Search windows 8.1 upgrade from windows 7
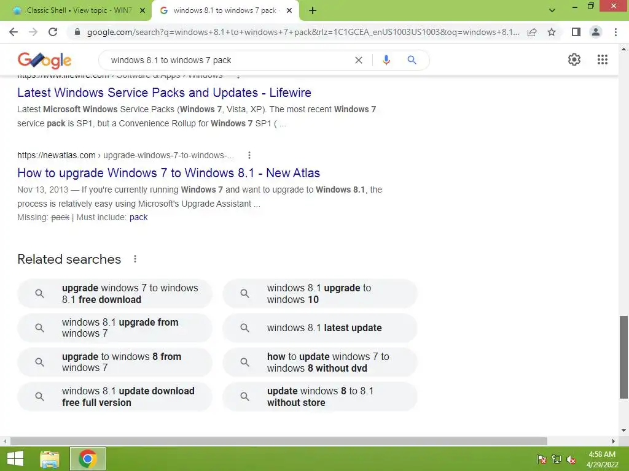This screenshot has height=471, width=629. (x=115, y=327)
